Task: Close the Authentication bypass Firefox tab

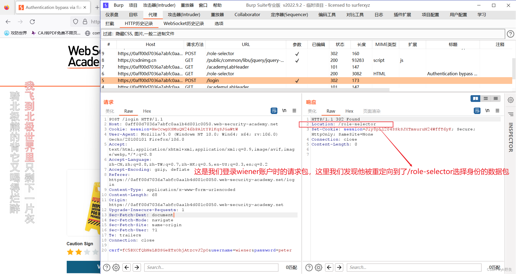Action: [x=85, y=8]
